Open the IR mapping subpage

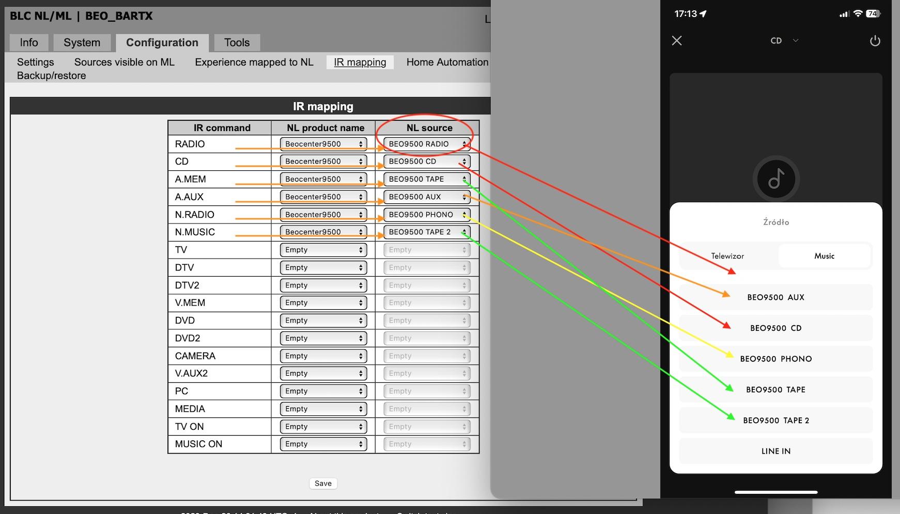[360, 62]
